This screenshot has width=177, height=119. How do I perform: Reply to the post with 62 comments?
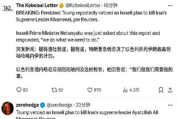click(22, 90)
